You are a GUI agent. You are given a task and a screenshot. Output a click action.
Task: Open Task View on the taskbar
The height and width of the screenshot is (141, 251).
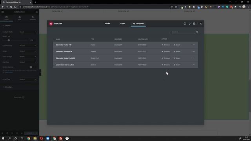(22, 138)
